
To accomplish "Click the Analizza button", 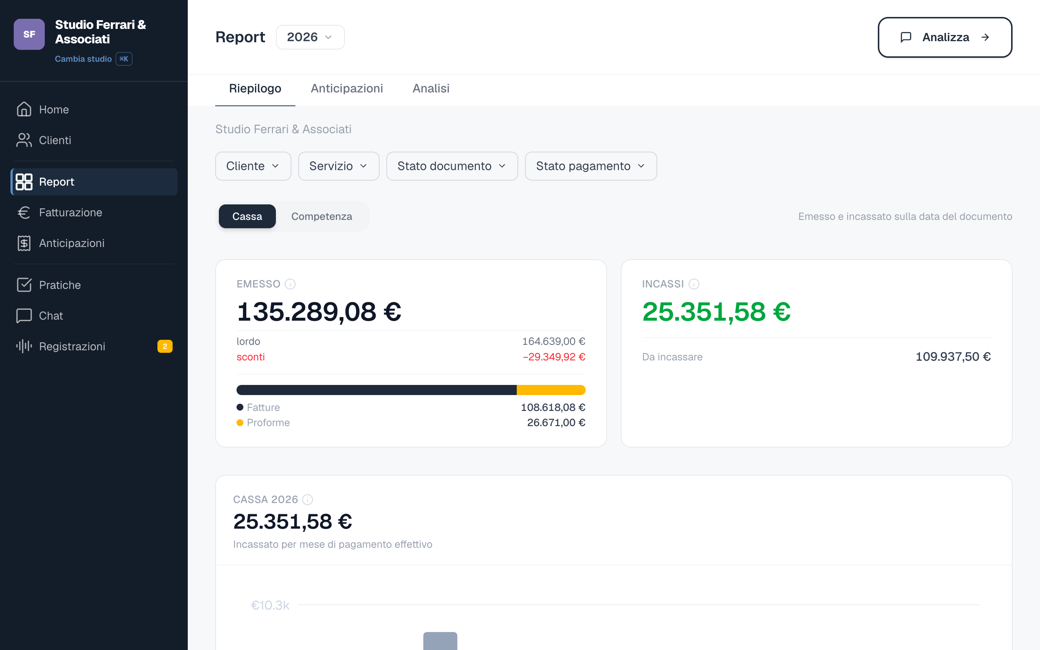I will coord(945,38).
